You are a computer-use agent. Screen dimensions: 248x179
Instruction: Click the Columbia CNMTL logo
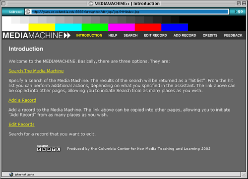point(49,148)
